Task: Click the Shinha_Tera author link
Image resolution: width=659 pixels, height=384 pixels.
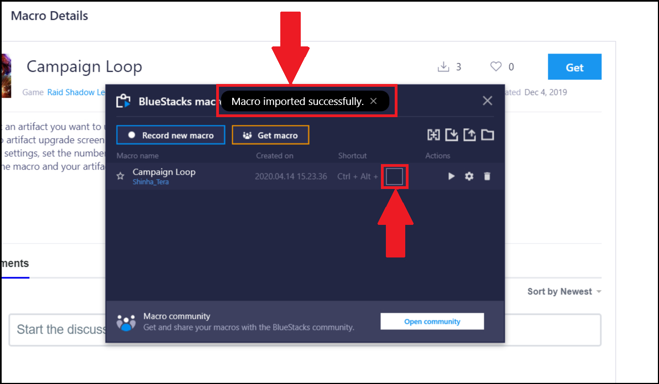Action: coord(150,182)
